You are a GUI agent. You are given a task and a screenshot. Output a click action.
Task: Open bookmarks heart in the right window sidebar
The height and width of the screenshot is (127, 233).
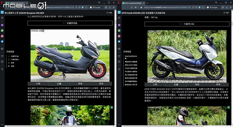click(x=119, y=56)
